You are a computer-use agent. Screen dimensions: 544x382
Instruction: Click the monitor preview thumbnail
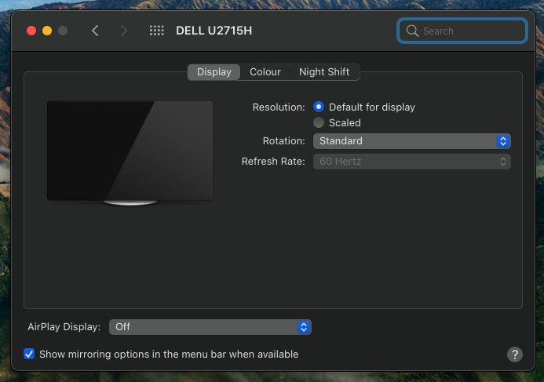click(x=130, y=153)
